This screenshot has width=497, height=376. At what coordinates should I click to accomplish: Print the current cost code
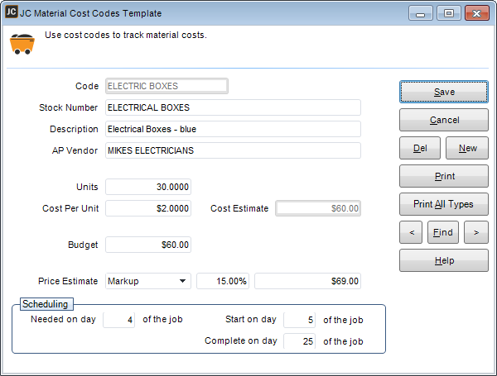pyautogui.click(x=443, y=176)
